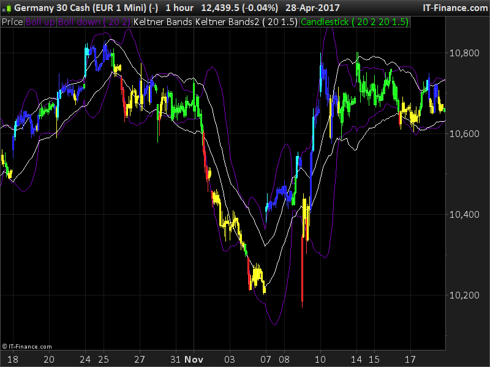Click the 25 date label on time axis

click(x=104, y=360)
